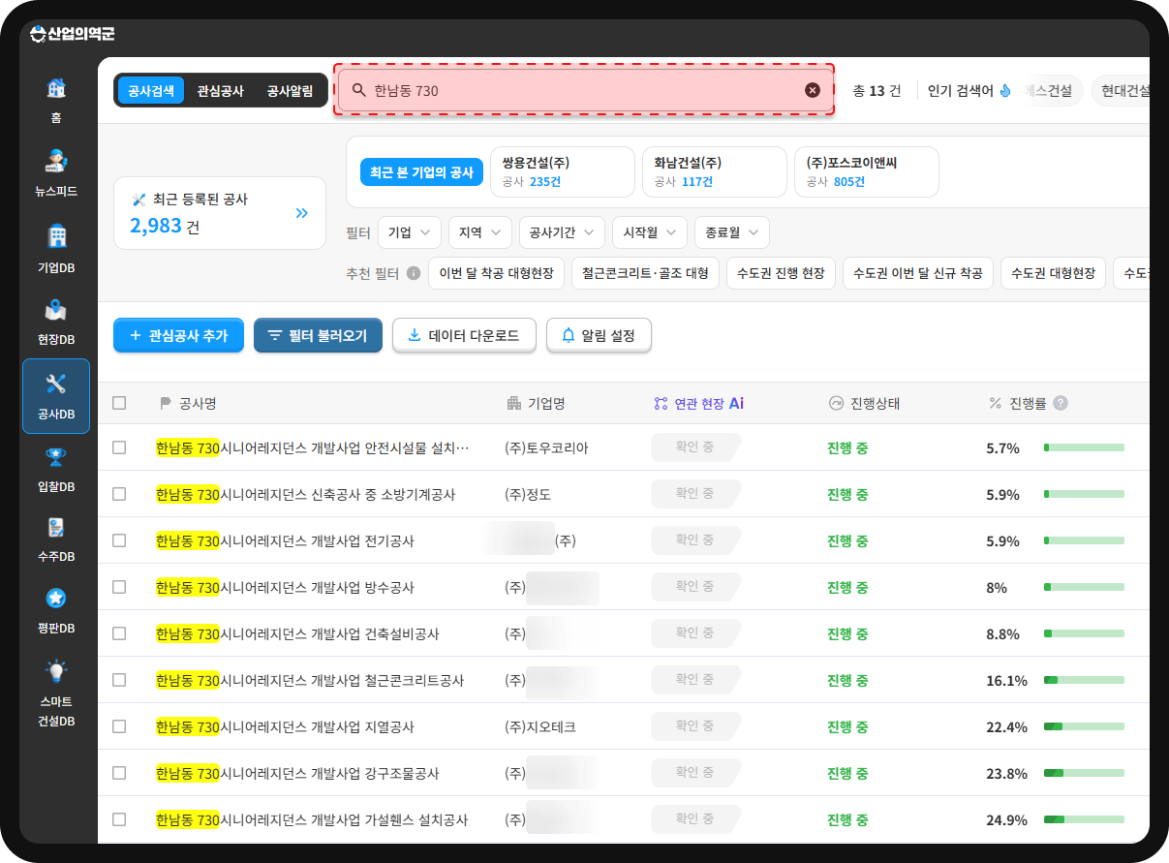Screen dimensions: 1169x863
Task: Open 현장DB sidebar item
Action: (56, 323)
